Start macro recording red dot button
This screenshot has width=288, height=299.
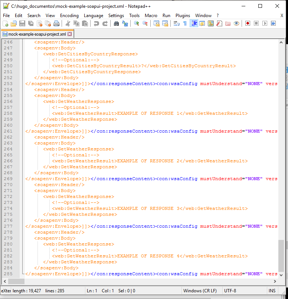pos(248,23)
